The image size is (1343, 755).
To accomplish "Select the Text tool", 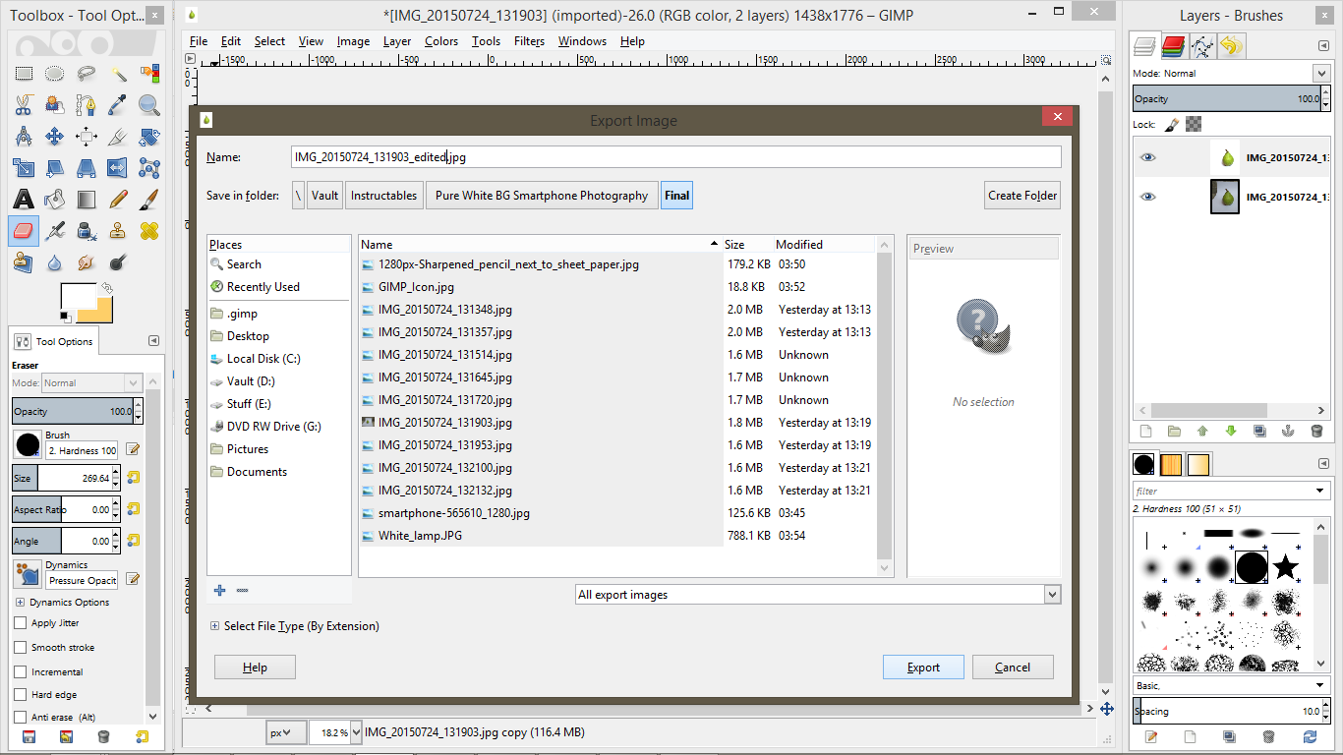I will click(24, 200).
